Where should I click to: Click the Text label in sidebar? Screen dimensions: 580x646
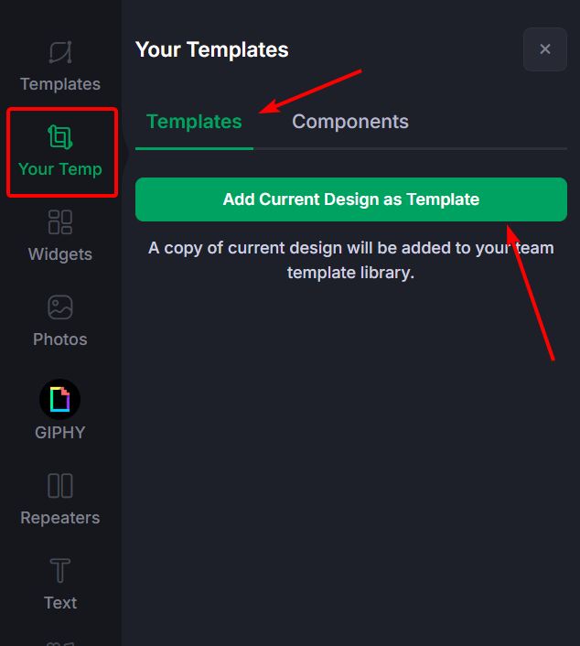click(60, 603)
